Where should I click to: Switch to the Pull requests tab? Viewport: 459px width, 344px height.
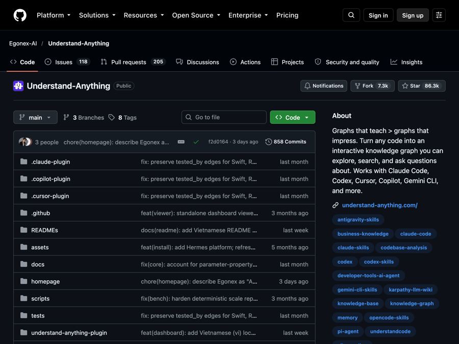pos(133,62)
